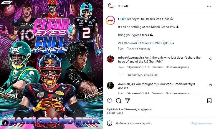The width and height of the screenshot is (215, 129).
Task: Save post with bookmark icon
Action: [x=209, y=101]
